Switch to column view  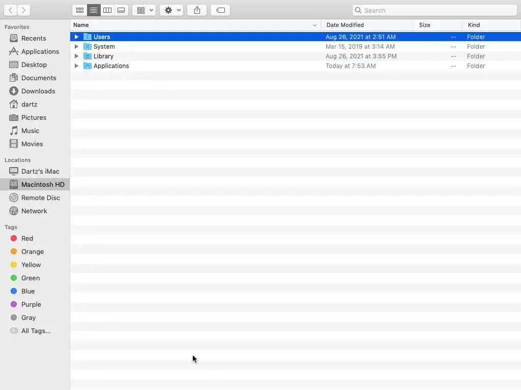point(107,10)
